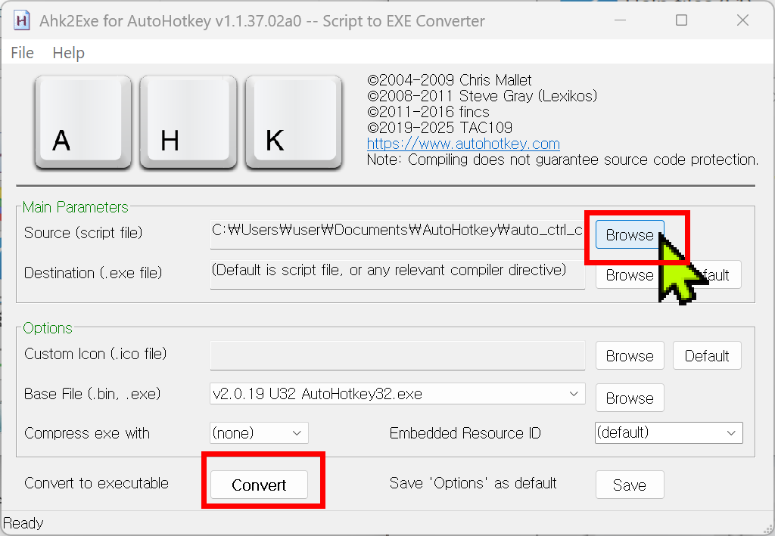The image size is (775, 536).
Task: Click the Custom Icon path field
Action: click(397, 355)
